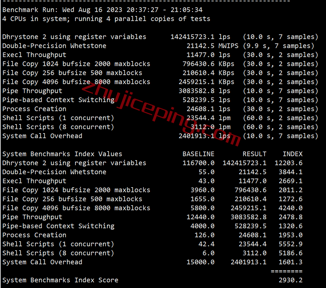Click the Execl Throughput index '2669.1'

pyautogui.click(x=290, y=181)
